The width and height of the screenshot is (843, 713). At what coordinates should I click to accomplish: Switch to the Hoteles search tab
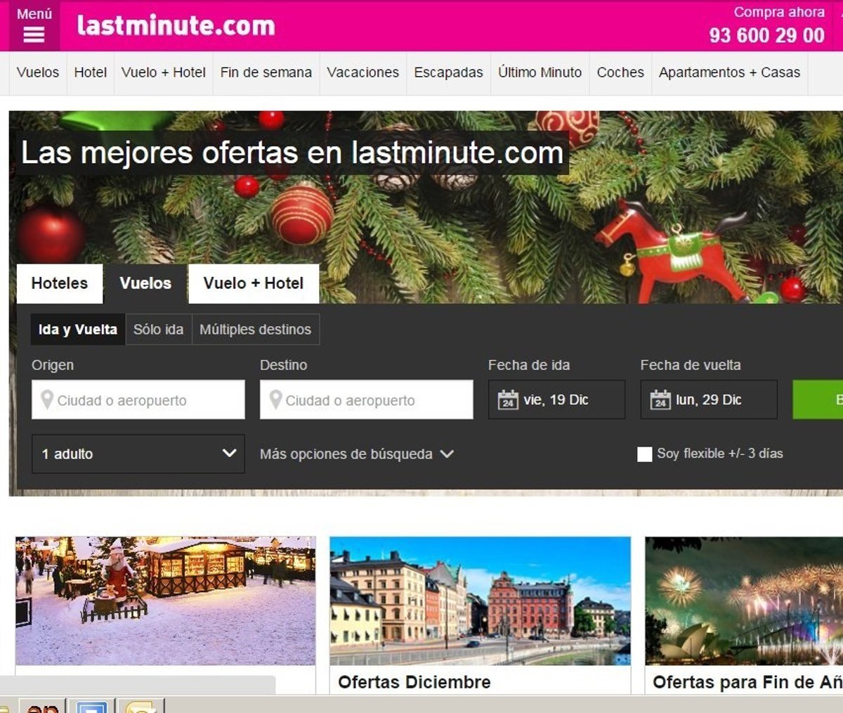[60, 283]
